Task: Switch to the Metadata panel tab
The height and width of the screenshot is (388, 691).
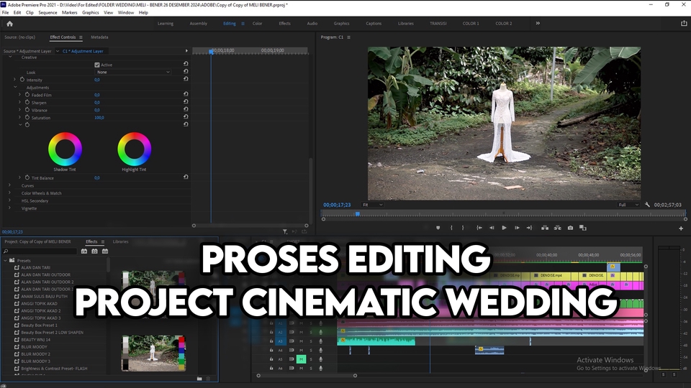Action: 99,37
